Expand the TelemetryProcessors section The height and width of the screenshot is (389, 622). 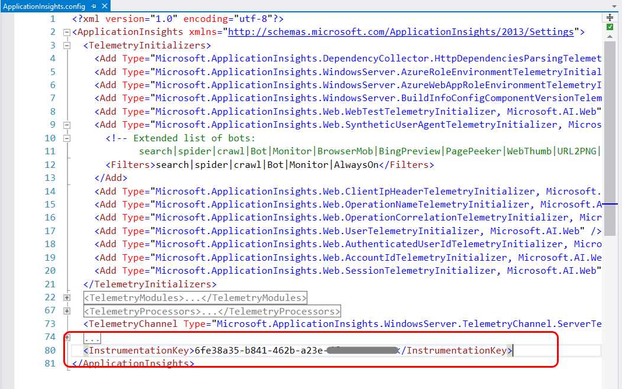pyautogui.click(x=67, y=311)
